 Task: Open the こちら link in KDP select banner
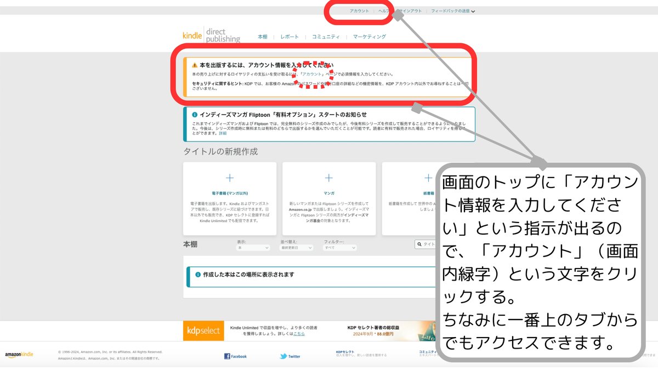(x=299, y=333)
